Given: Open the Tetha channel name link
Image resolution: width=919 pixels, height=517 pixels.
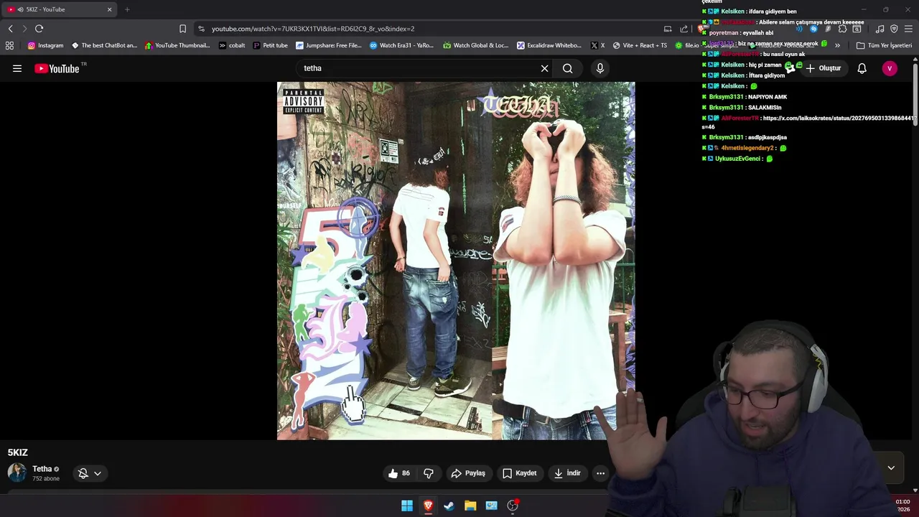Looking at the screenshot, I should [42, 469].
